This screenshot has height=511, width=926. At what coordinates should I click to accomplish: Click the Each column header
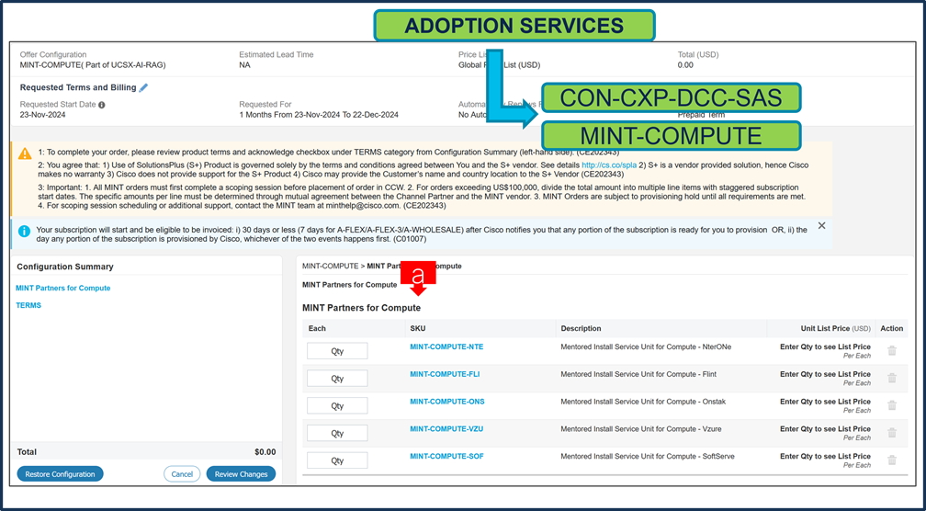[317, 328]
